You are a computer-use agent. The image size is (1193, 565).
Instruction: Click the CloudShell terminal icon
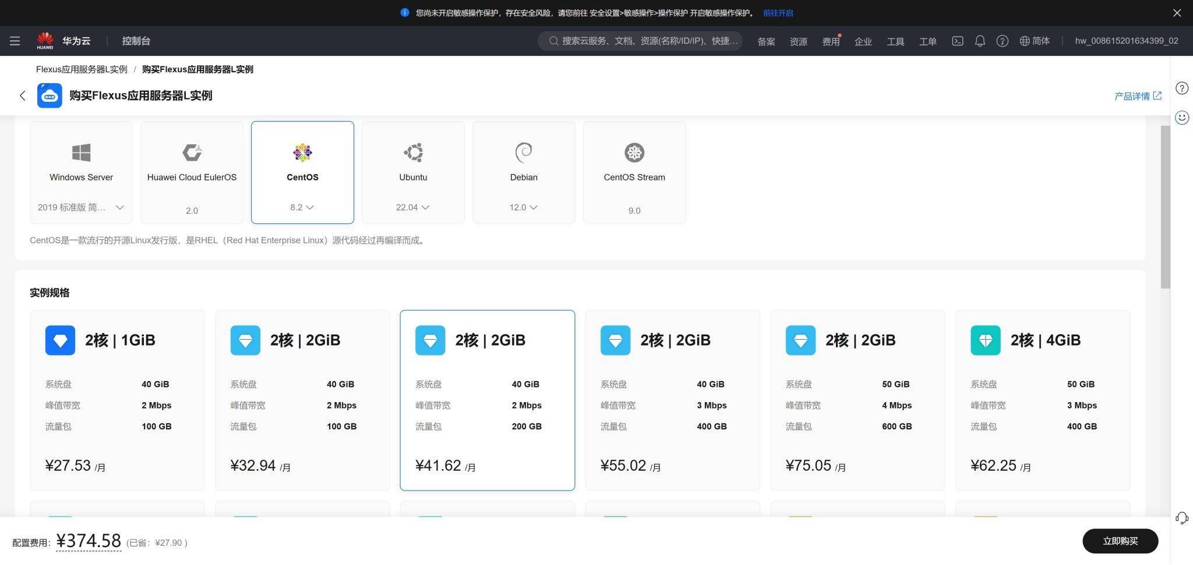click(957, 41)
